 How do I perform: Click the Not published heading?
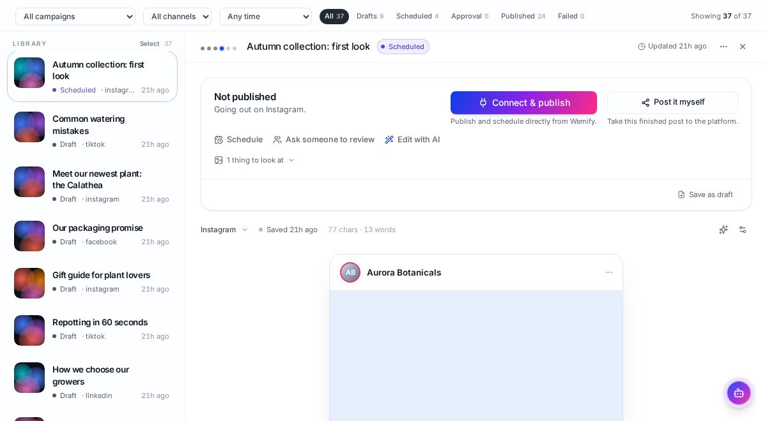[x=245, y=97]
